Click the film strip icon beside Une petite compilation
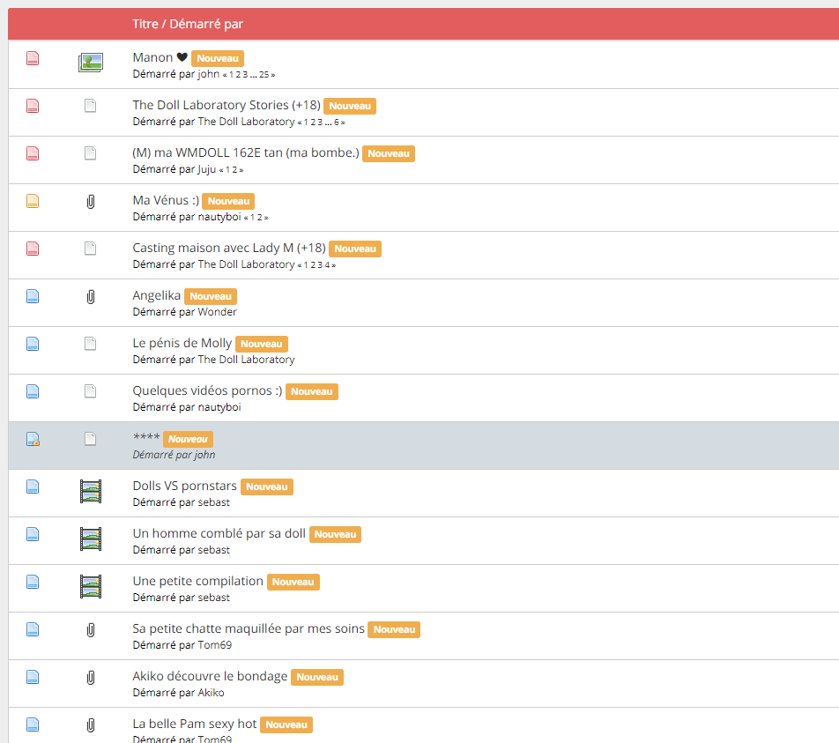The height and width of the screenshot is (743, 839). coord(90,586)
